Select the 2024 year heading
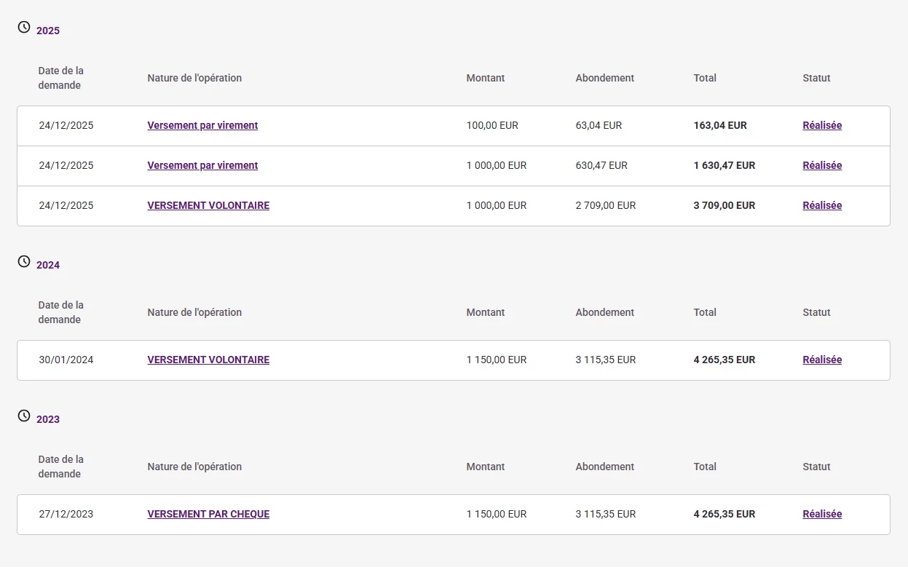The image size is (908, 575). pyautogui.click(x=48, y=265)
